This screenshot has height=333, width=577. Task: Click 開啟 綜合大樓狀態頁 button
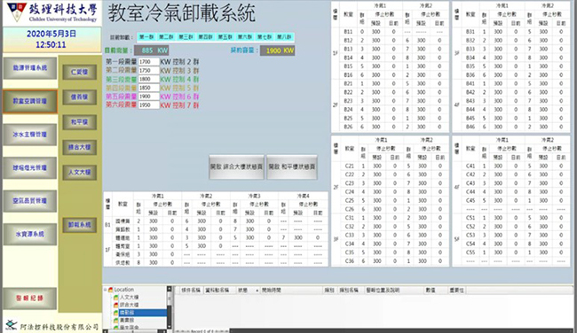[x=237, y=166]
